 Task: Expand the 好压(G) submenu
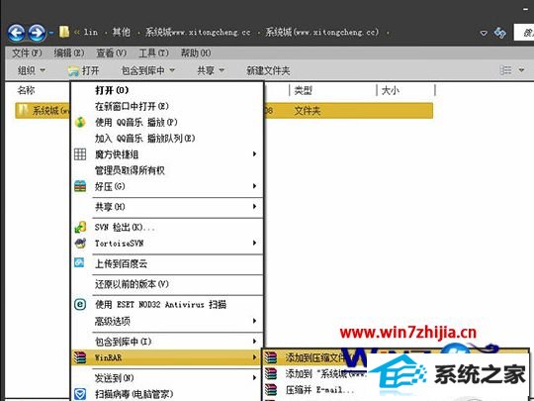point(167,186)
